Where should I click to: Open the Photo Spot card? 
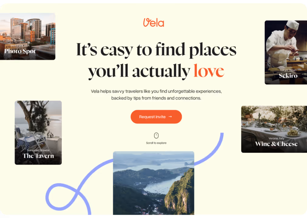tap(28, 37)
